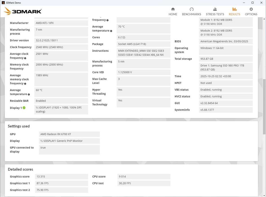Show info for GPU average clock frequency
The height and width of the screenshot is (197, 266).
(x=25, y=58)
